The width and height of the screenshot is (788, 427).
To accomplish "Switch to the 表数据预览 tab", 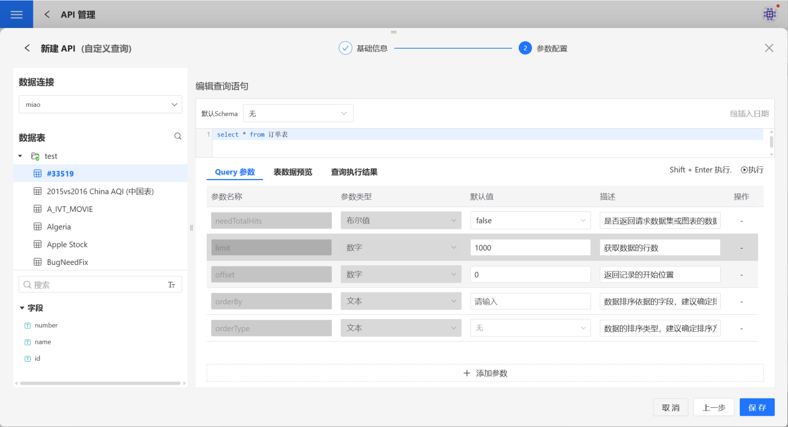I will tap(293, 172).
